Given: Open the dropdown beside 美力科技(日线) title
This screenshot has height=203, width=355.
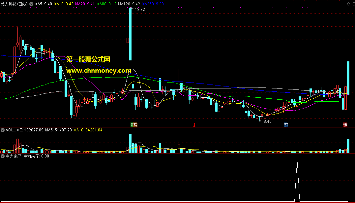Looking at the screenshot, I should [x=31, y=4].
